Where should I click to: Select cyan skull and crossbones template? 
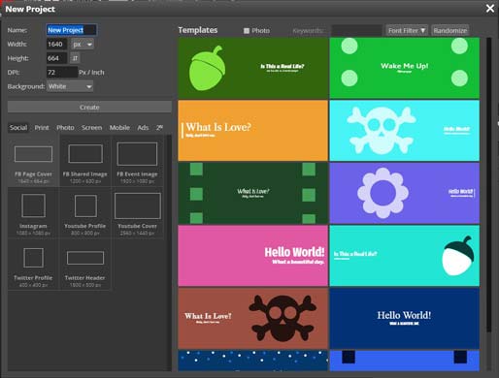coord(405,131)
